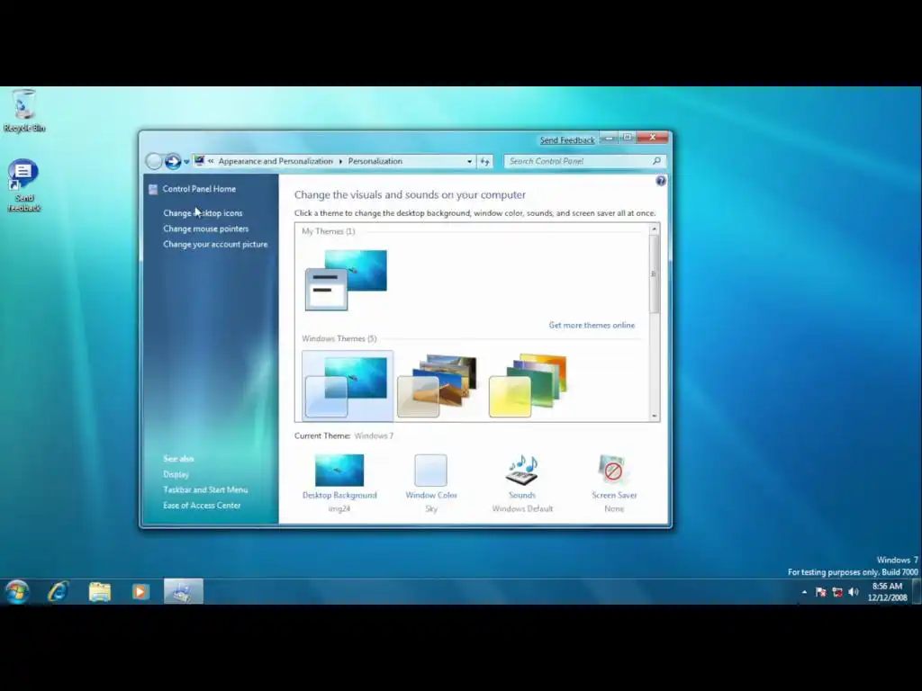
Task: Click the themes list scroll down arrow
Action: pos(654,416)
